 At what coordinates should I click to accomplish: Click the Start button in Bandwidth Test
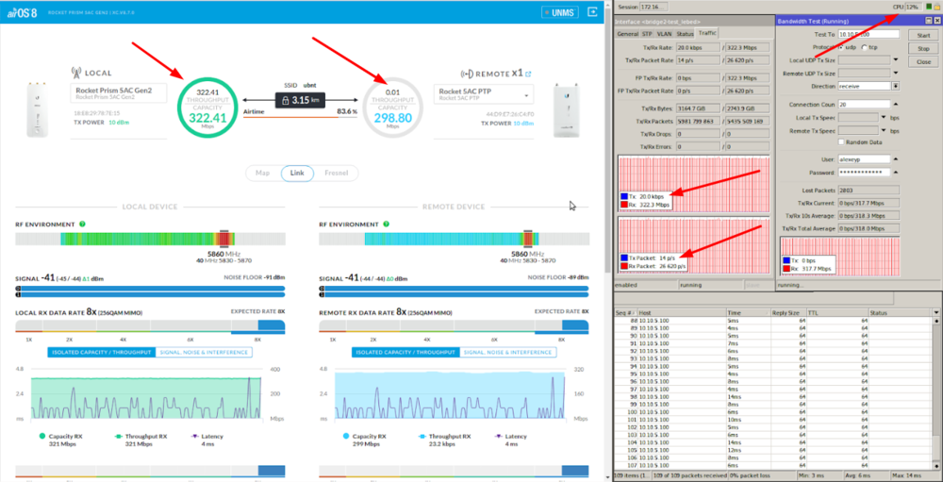pos(923,36)
